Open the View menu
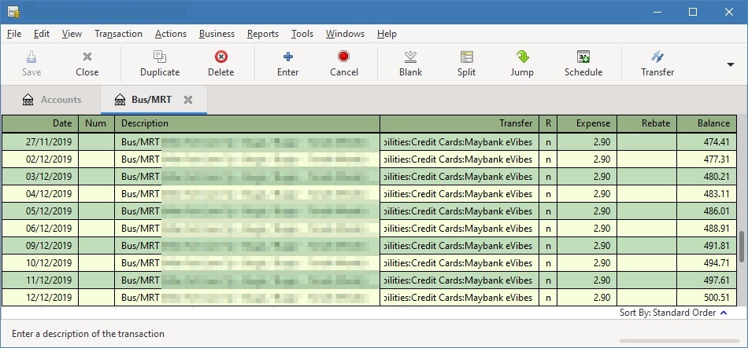Viewport: 748px width, 348px height. click(x=72, y=34)
